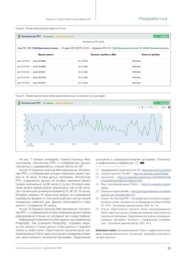Screen dimensions: 183x259
Task: Open the pyneng.readthedocs.io telnetlib link
Action: click(x=136, y=193)
